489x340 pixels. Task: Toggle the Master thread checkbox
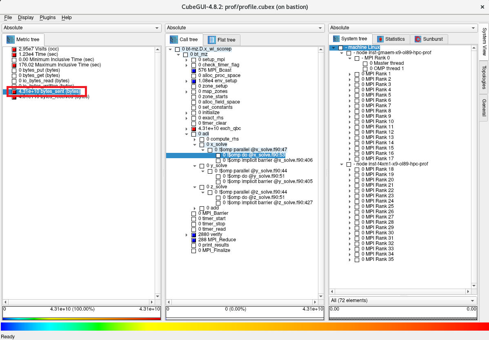365,64
